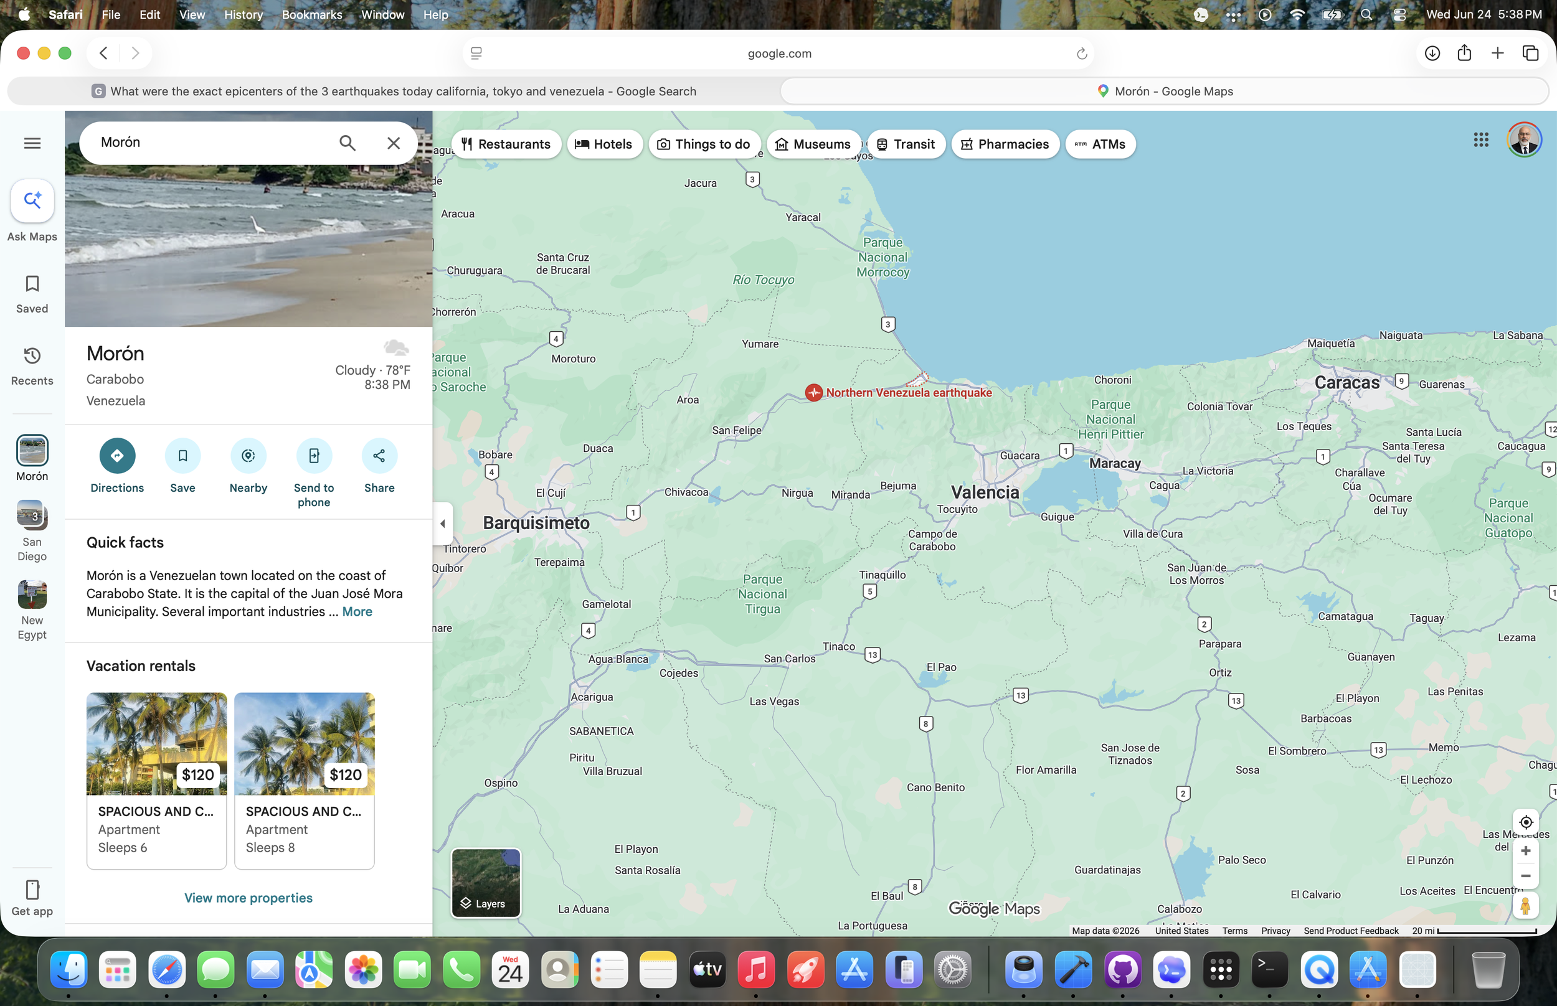
Task: Select the Morón - Google Maps tab
Action: pyautogui.click(x=1165, y=92)
